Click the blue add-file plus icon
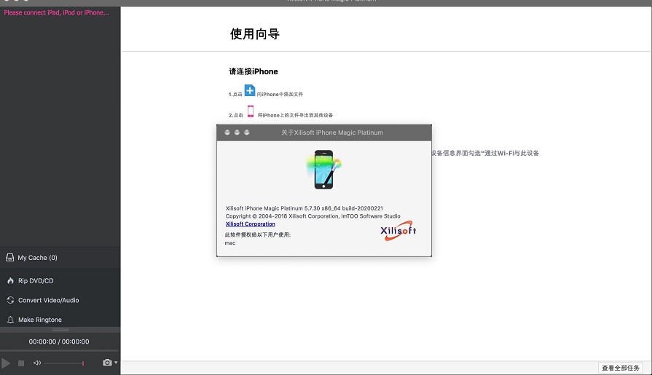The image size is (652, 375). pyautogui.click(x=249, y=90)
